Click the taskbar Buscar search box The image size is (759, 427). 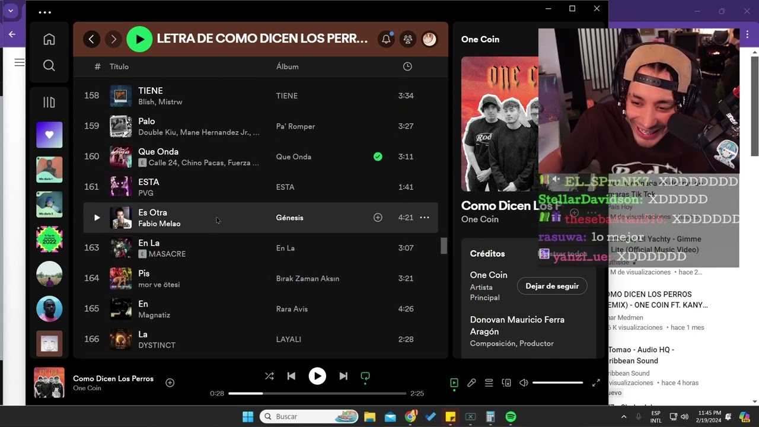(x=308, y=416)
